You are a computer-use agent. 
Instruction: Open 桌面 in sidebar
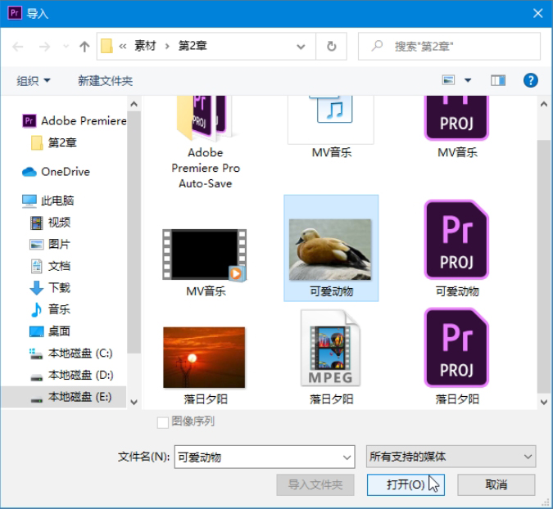pyautogui.click(x=50, y=331)
